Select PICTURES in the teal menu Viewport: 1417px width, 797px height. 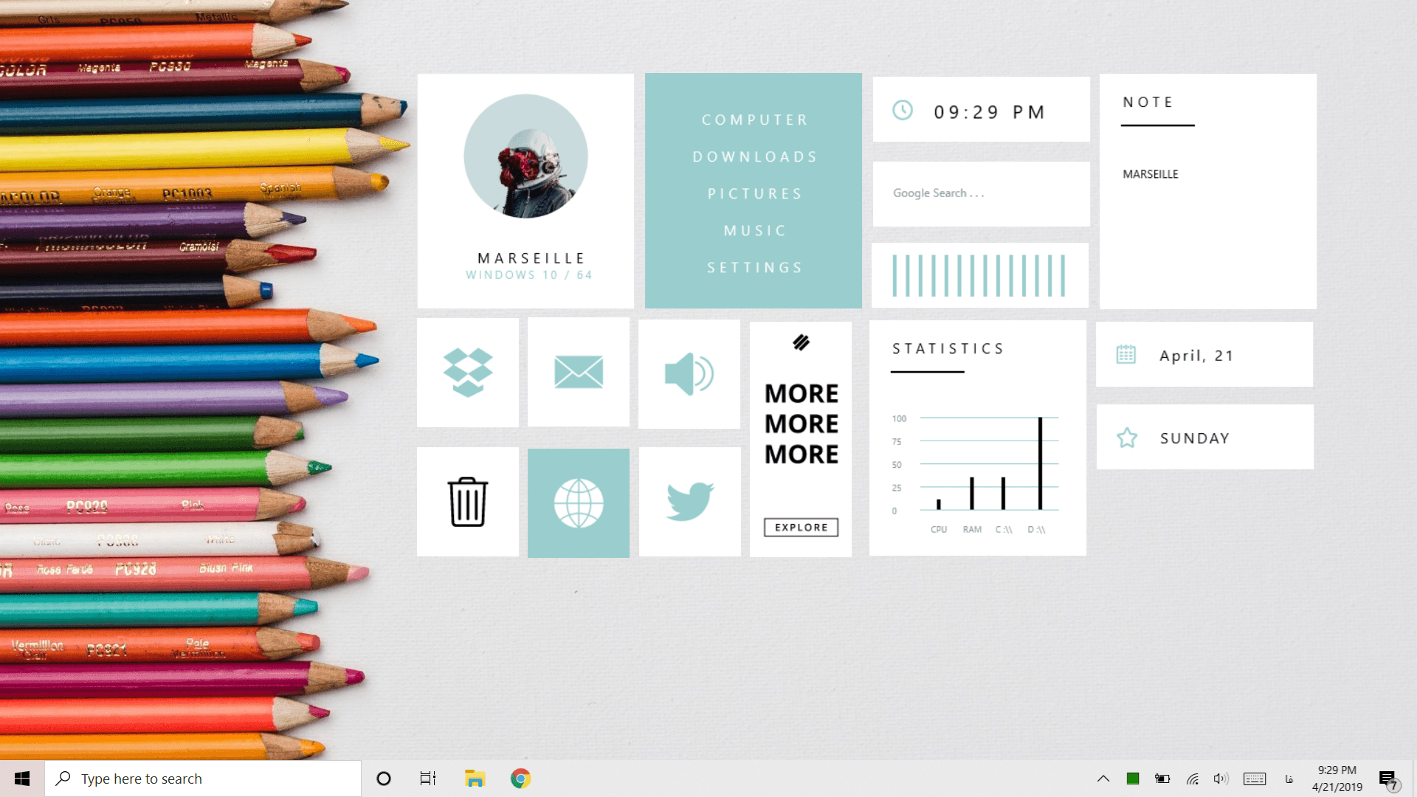pyautogui.click(x=754, y=193)
